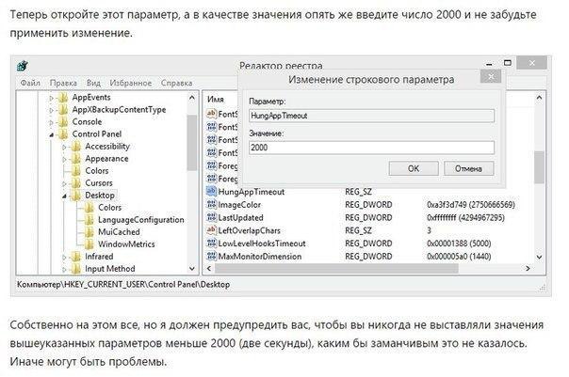
Task: Expand the AppEvents key node
Action: 53,97
